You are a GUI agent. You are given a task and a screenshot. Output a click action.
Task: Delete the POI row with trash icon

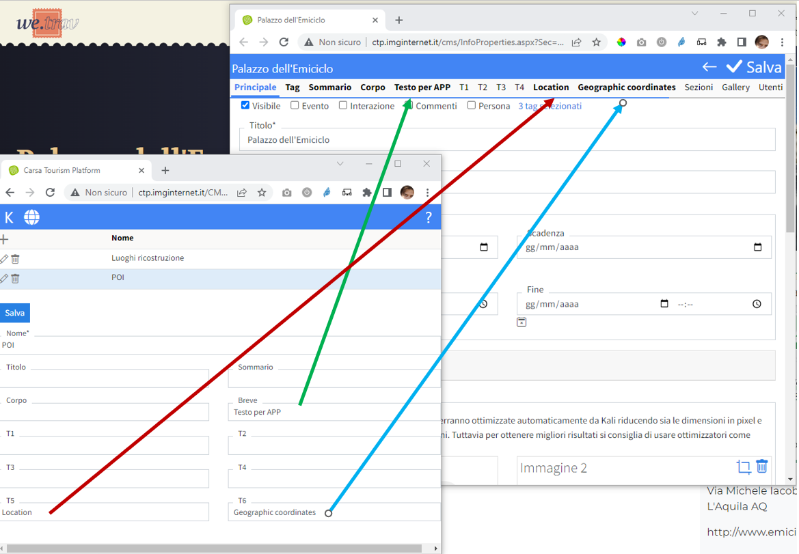click(15, 278)
